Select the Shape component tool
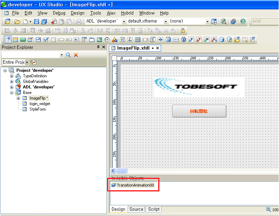The width and height of the screenshot is (279, 216). (x=114, y=40)
